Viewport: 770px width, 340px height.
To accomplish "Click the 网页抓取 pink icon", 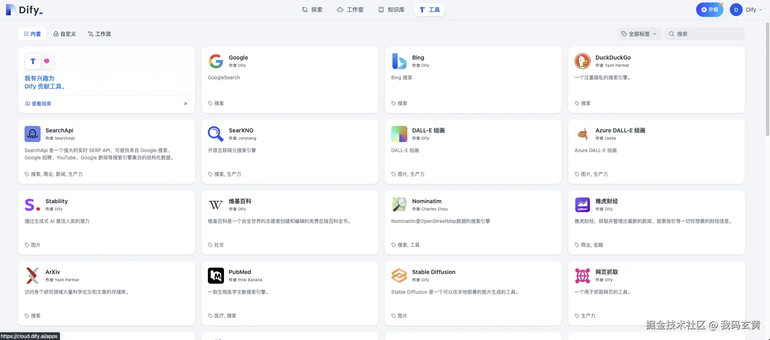I will [x=583, y=276].
